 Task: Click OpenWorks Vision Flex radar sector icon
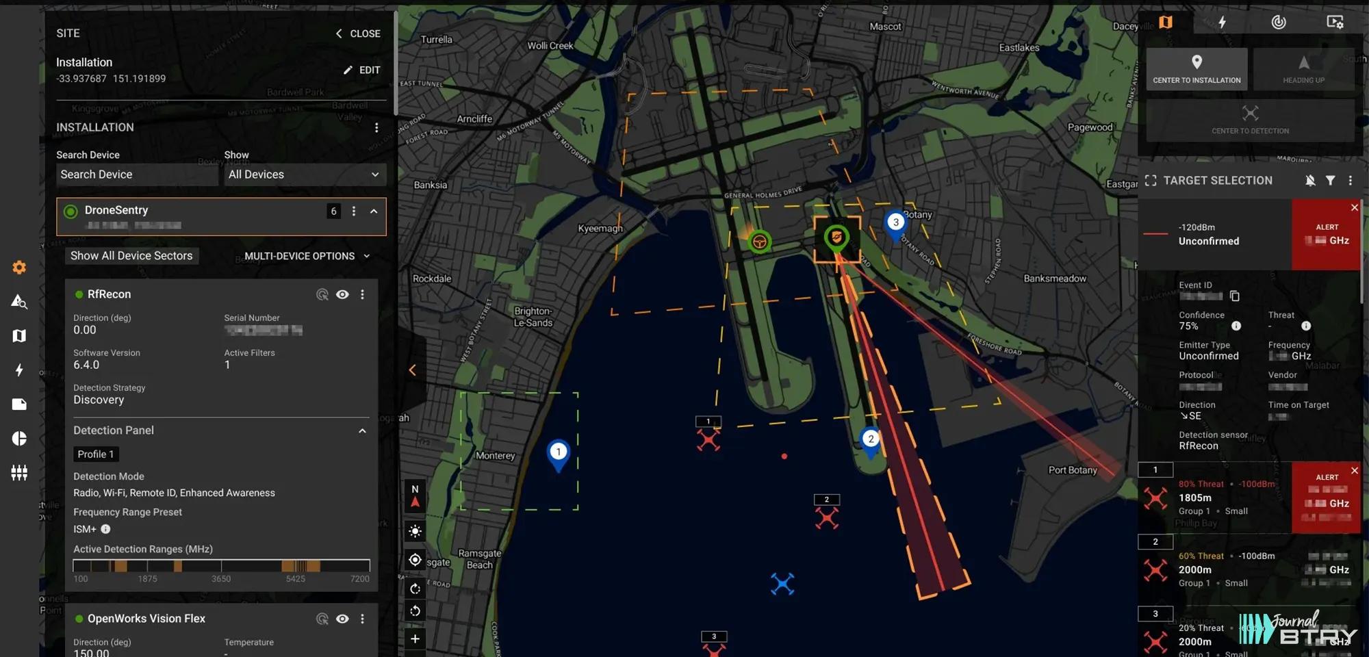point(322,619)
